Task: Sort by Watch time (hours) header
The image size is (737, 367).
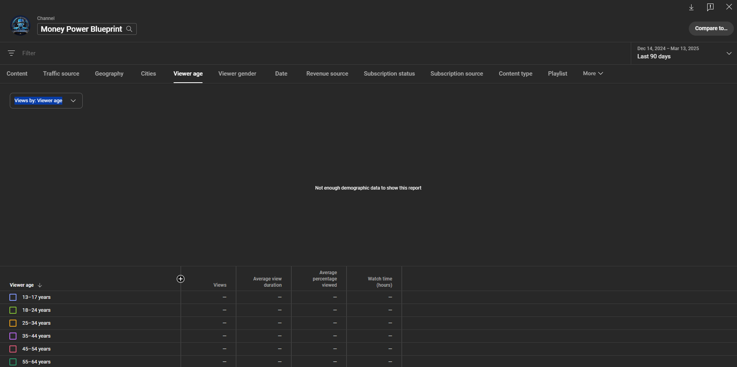Action: 380,282
